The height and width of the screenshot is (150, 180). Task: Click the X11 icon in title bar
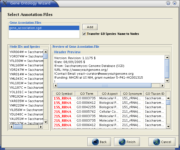click(5, 3)
